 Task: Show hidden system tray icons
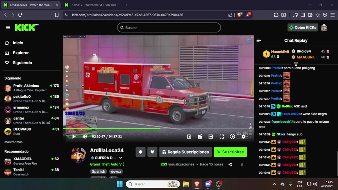[275, 184]
